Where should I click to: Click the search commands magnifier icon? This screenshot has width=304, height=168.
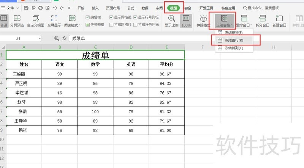click(245, 8)
